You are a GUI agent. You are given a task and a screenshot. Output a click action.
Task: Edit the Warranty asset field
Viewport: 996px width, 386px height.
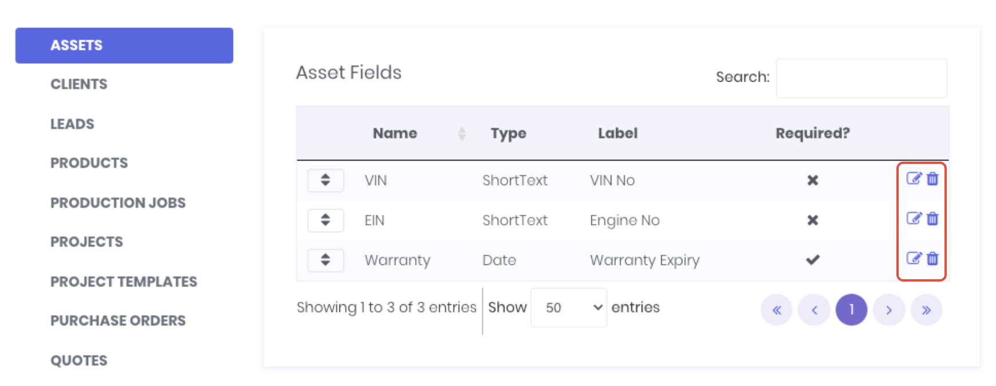coord(914,259)
